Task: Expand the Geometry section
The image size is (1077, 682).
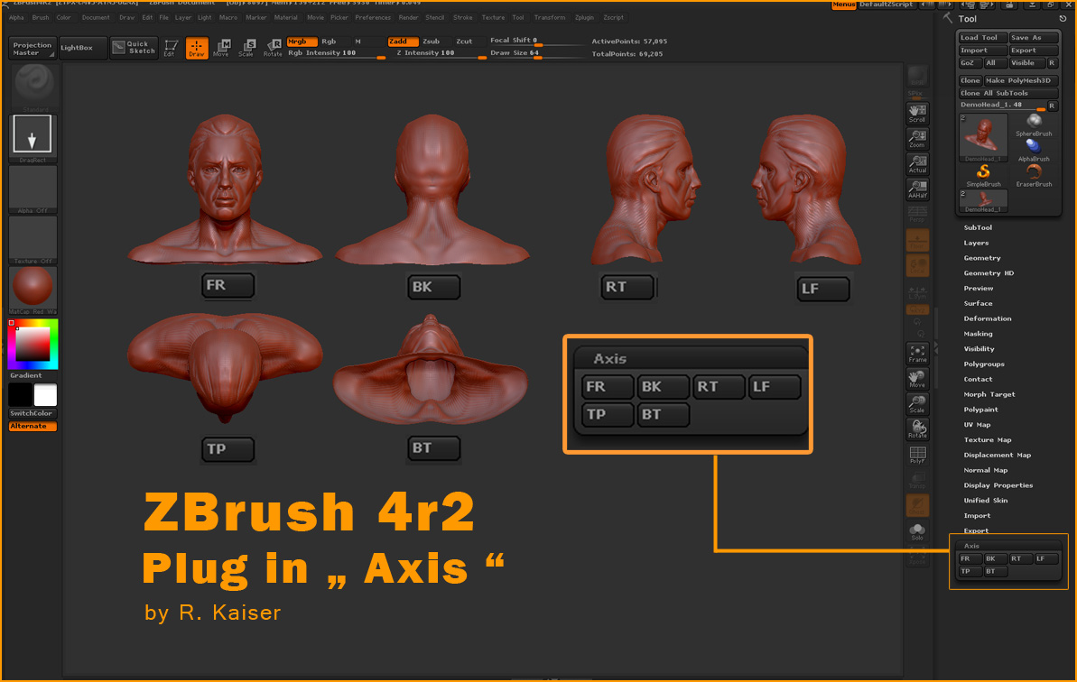Action: click(x=981, y=258)
